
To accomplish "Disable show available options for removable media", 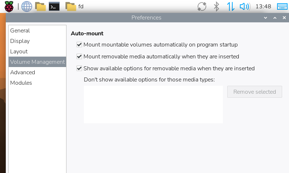I will click(x=79, y=68).
